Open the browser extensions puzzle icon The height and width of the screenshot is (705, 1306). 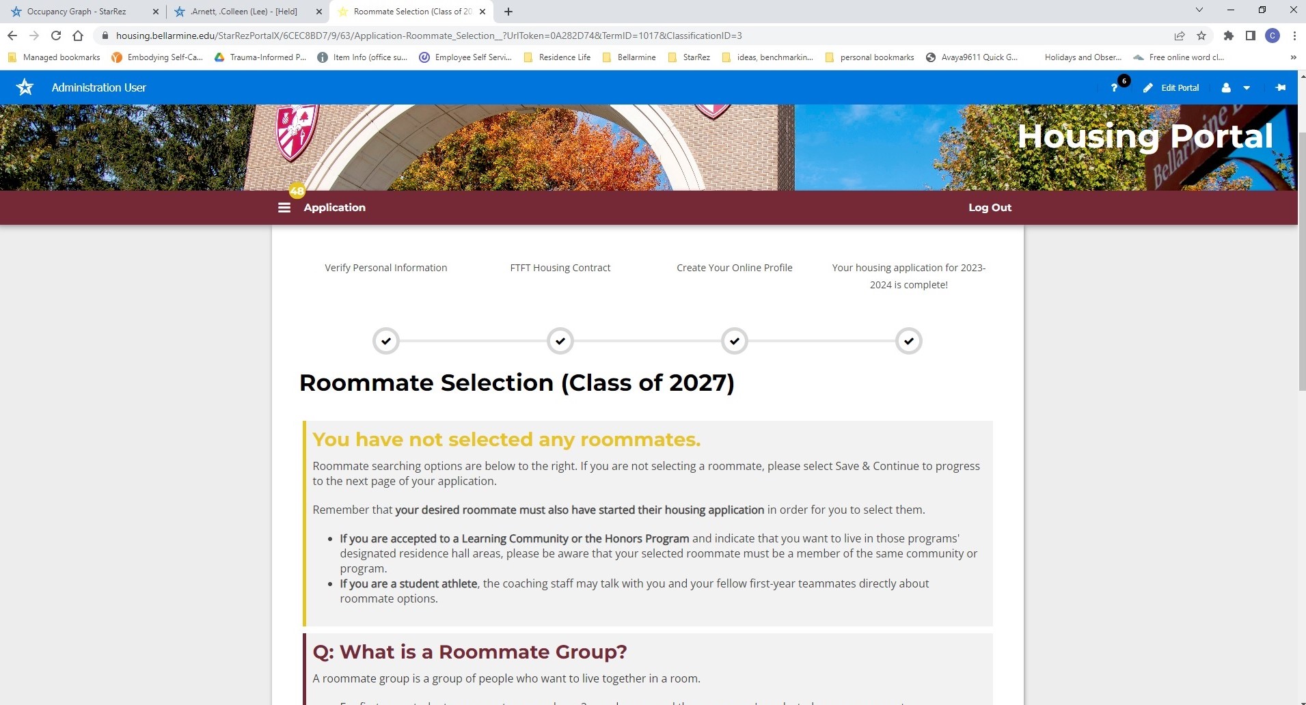tap(1228, 36)
